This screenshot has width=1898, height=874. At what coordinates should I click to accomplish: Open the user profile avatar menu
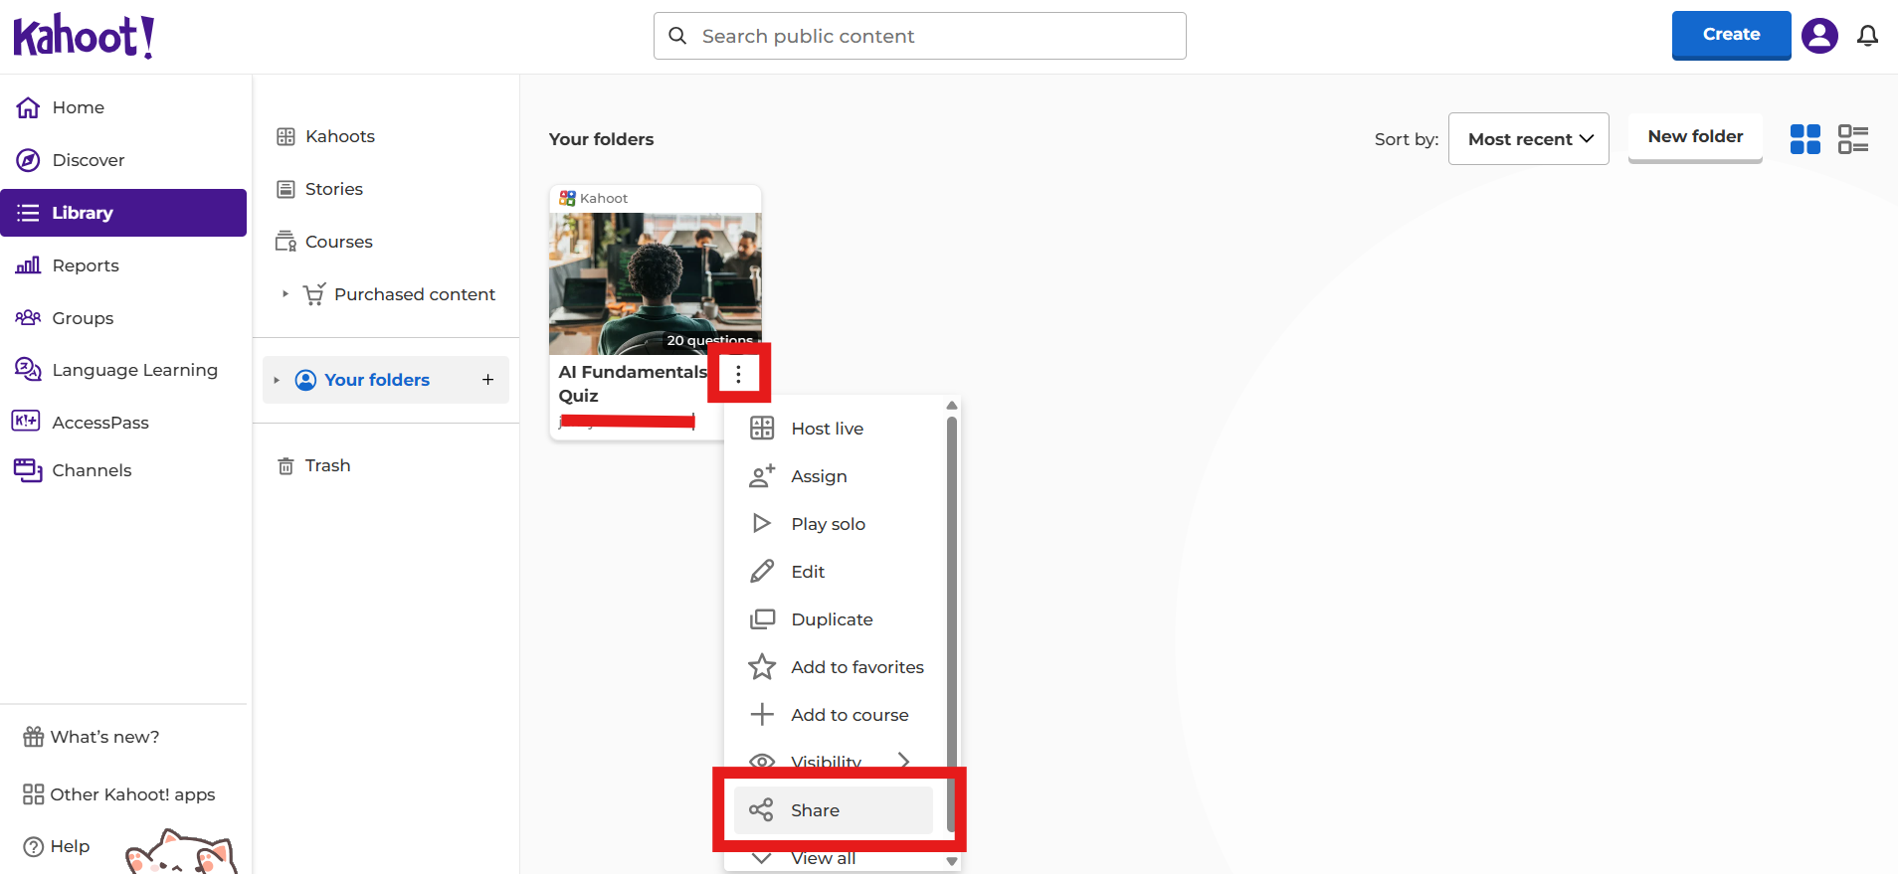[x=1819, y=36]
